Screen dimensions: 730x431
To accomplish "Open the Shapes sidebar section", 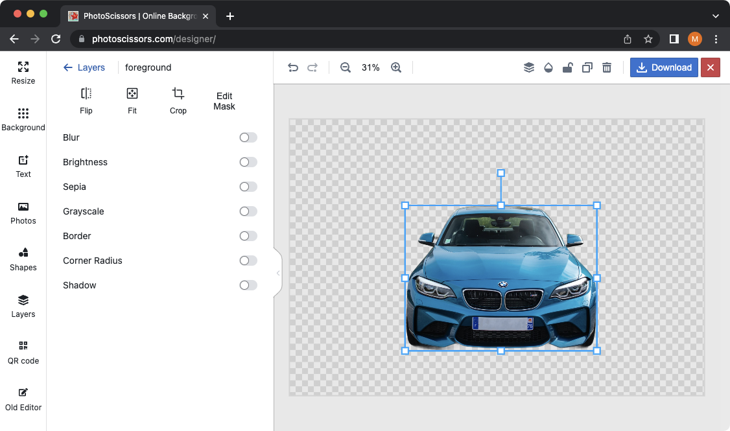I will (23, 259).
